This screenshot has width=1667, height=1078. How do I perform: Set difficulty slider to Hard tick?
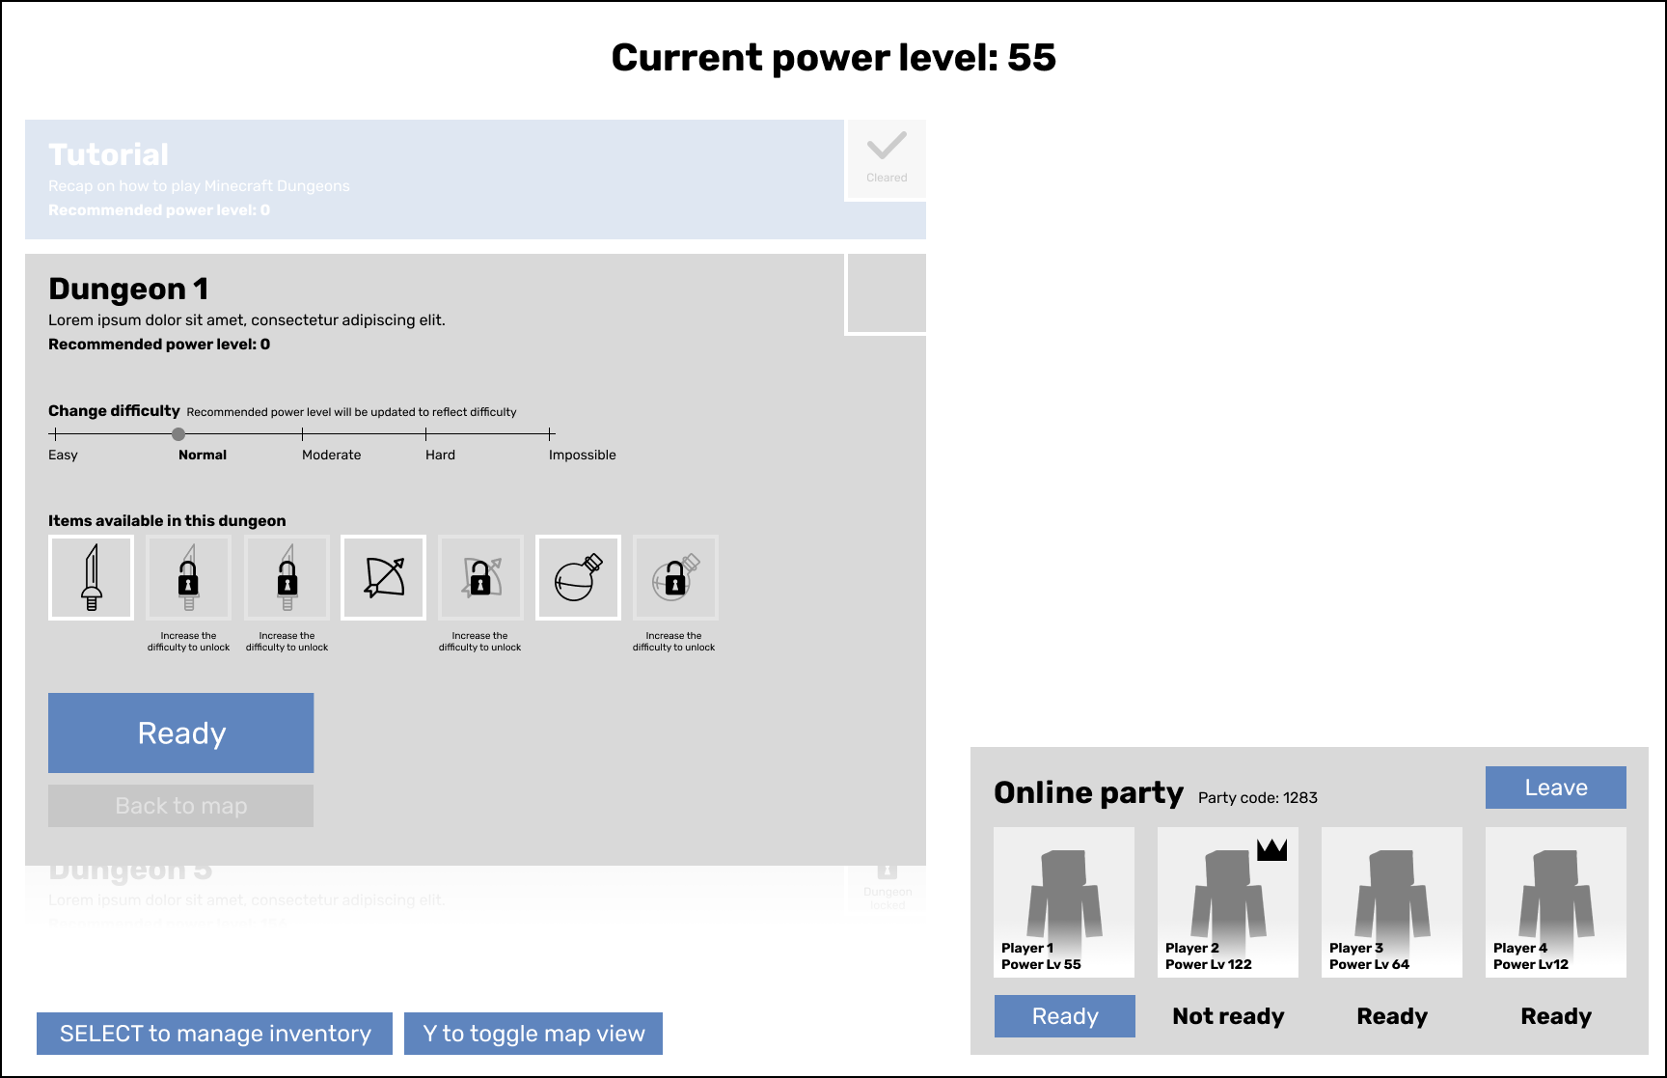[x=425, y=434]
